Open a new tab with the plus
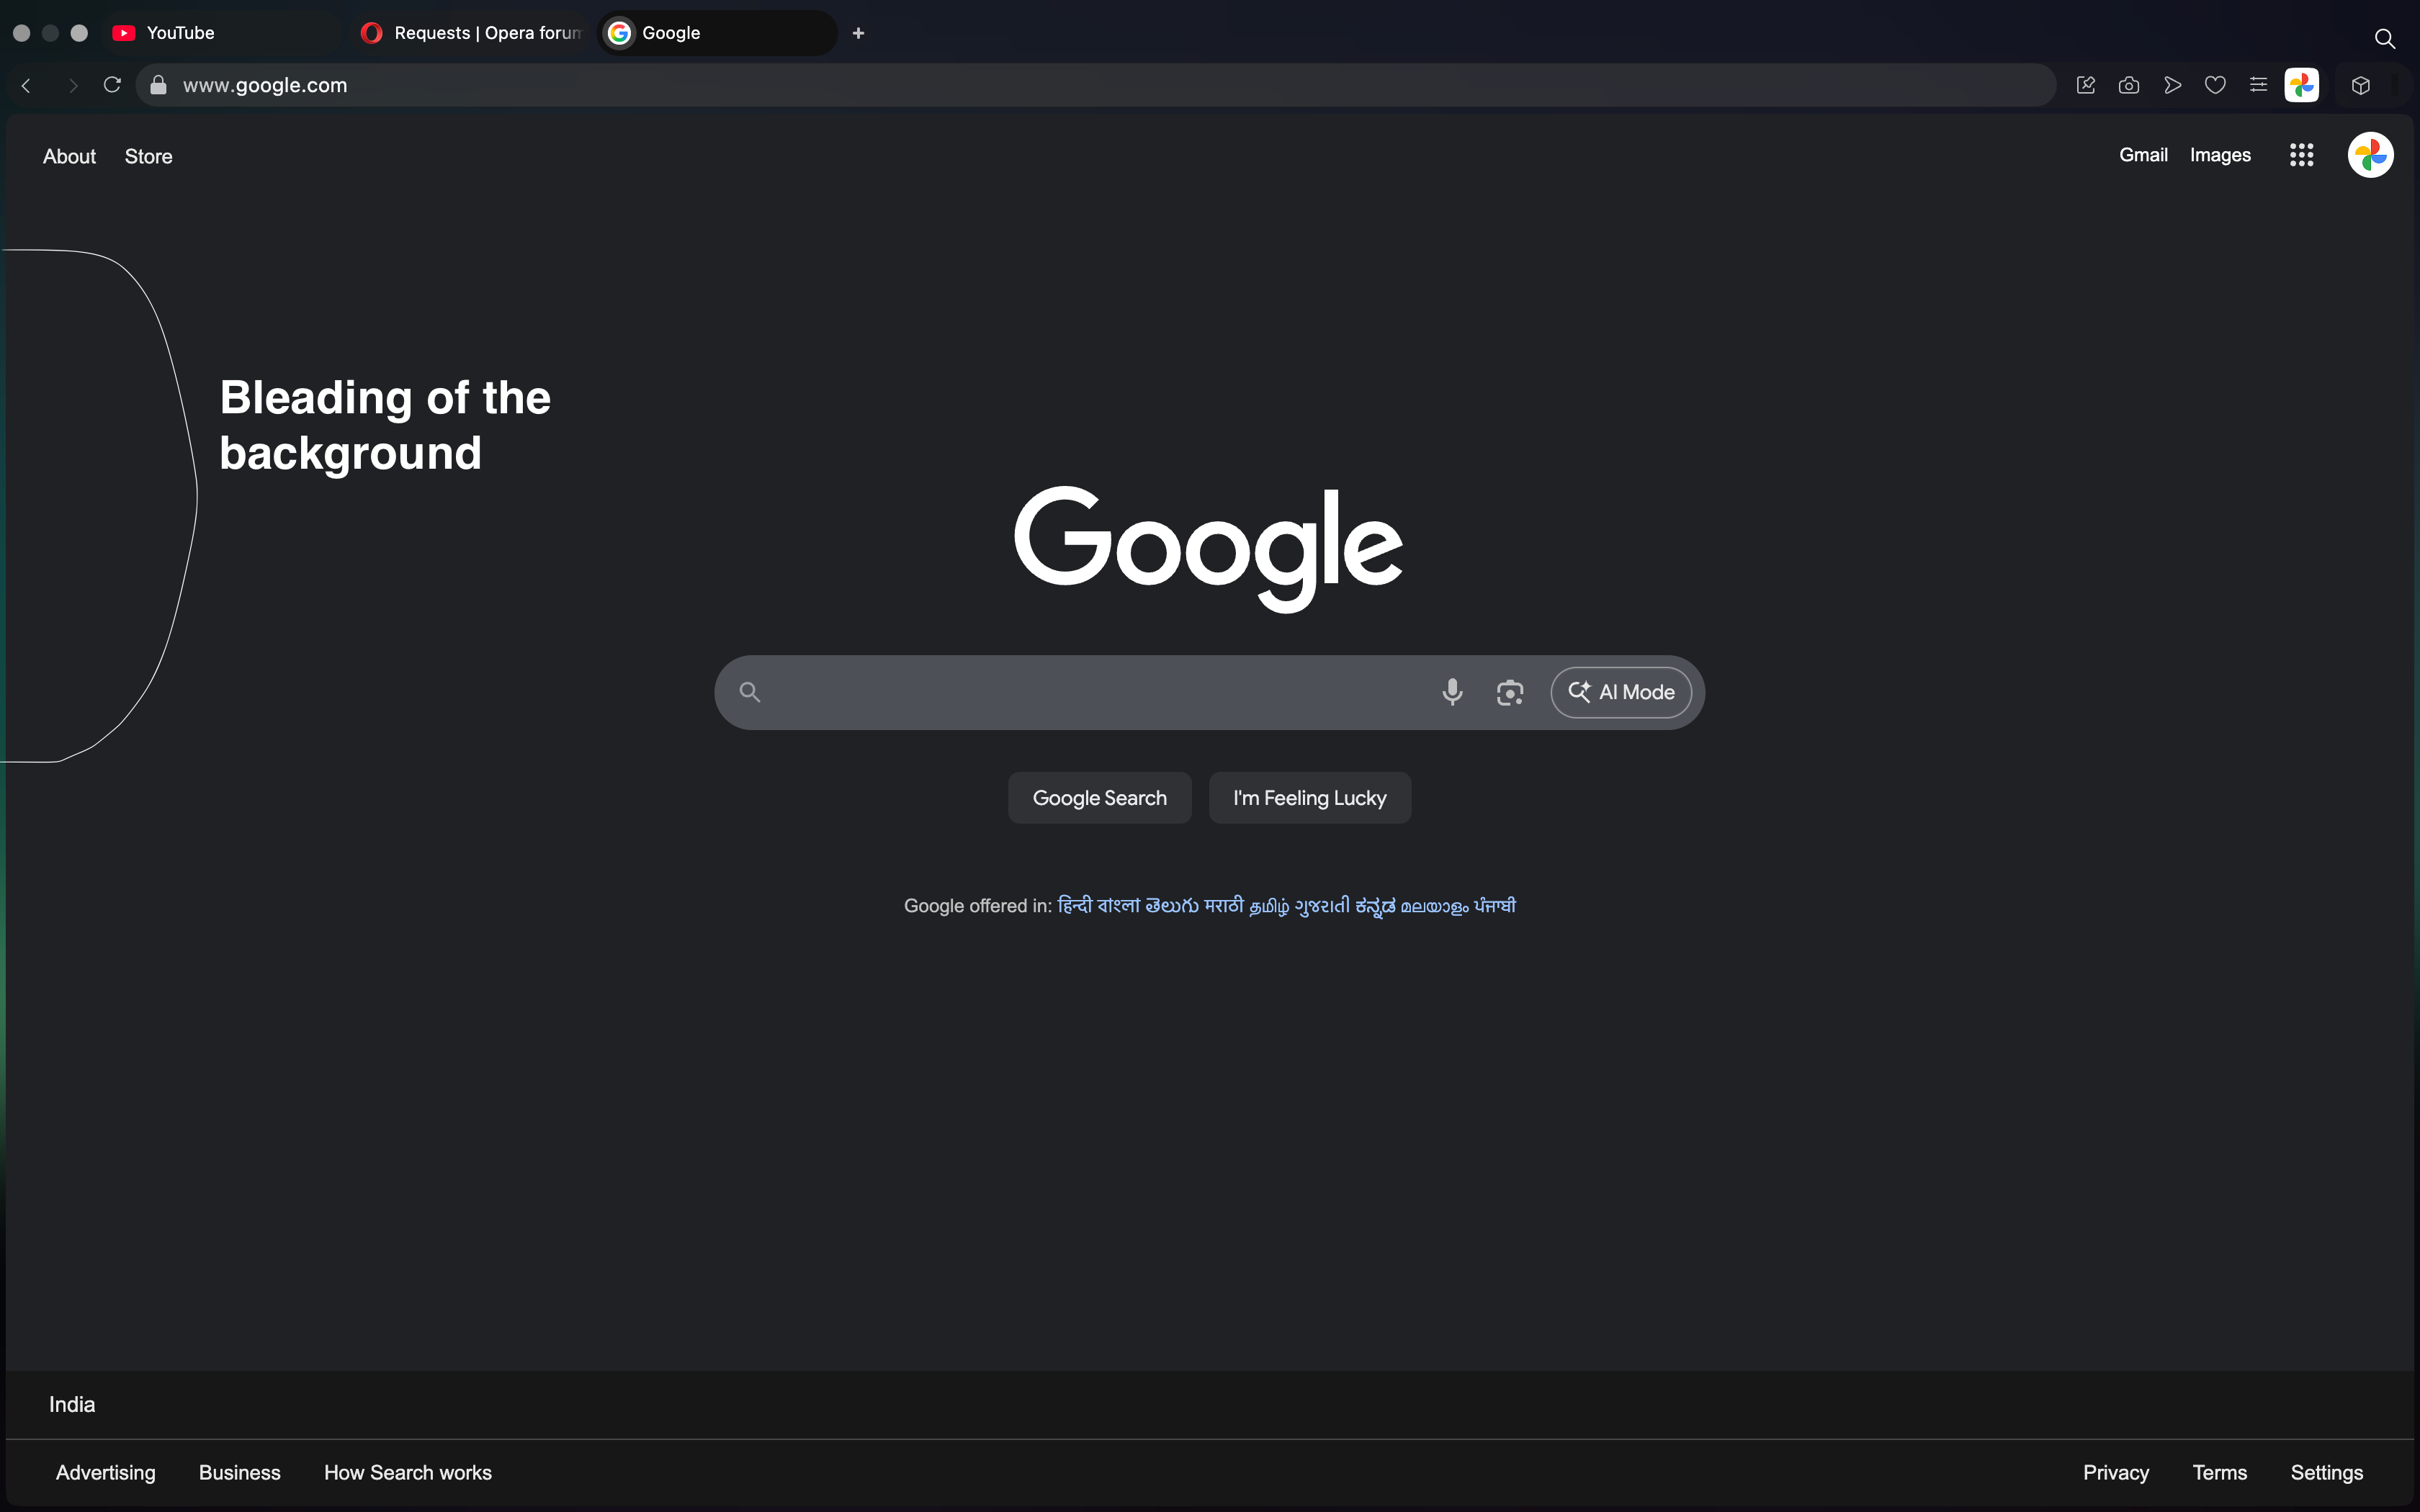The image size is (2420, 1512). (858, 32)
